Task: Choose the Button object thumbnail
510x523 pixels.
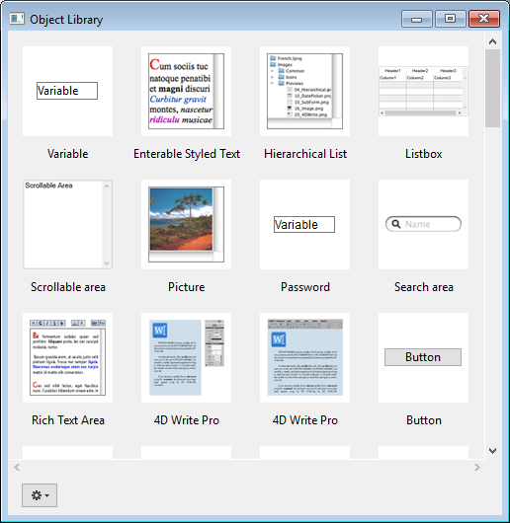Action: (x=423, y=357)
